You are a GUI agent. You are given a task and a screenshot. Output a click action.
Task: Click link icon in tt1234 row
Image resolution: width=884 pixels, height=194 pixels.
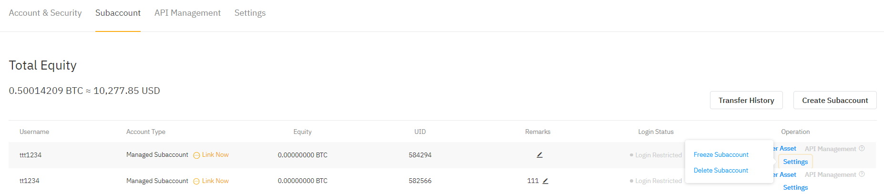(x=196, y=181)
